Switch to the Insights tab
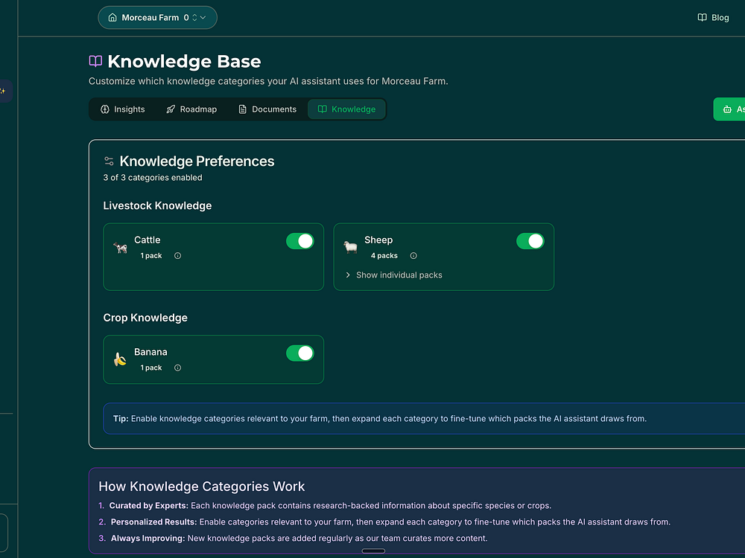 (123, 109)
